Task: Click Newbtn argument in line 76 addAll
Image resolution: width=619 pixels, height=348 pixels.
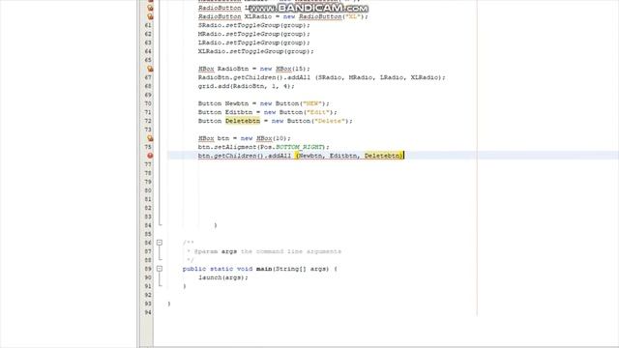Action: [311, 156]
